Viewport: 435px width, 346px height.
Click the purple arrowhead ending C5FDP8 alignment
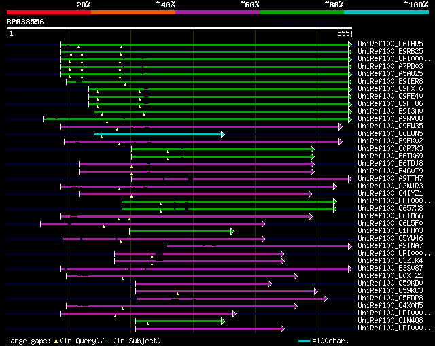coord(326,299)
